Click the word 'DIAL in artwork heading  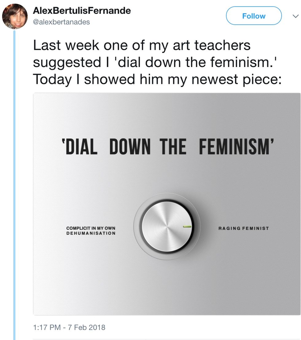pos(78,146)
